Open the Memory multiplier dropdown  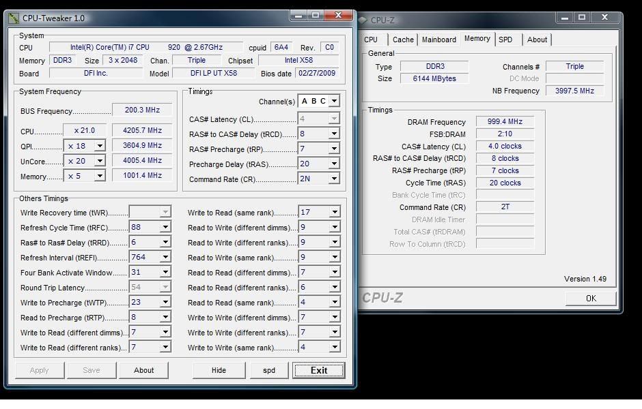[x=100, y=176]
